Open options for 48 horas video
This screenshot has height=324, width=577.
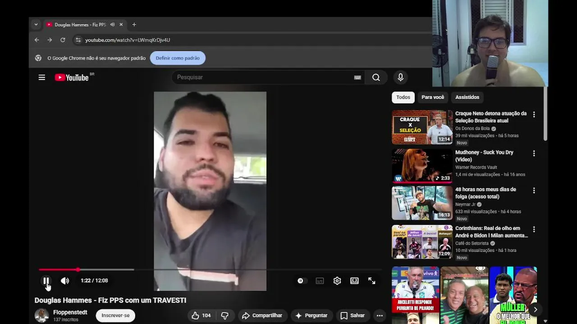[534, 191]
